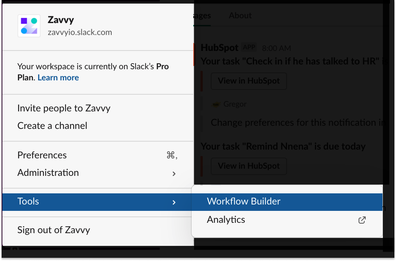396x261 pixels.
Task: Switch to the About tab
Action: [240, 15]
